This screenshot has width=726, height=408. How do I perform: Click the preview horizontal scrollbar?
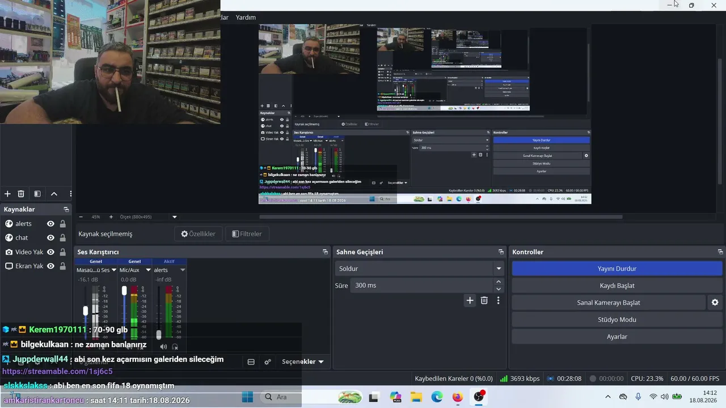441,217
